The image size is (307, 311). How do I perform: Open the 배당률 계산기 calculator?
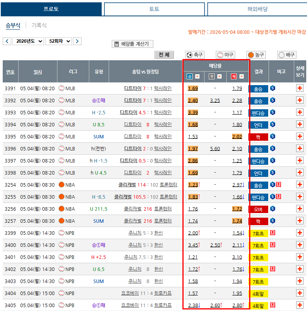[x=132, y=44]
